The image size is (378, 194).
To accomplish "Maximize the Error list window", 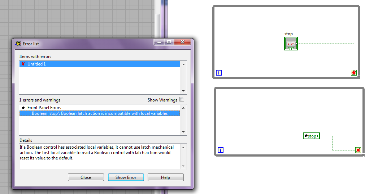I will tap(169, 42).
